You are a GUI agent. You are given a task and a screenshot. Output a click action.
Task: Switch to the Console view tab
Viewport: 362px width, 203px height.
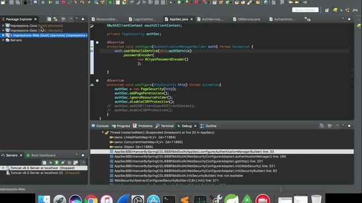100,126
